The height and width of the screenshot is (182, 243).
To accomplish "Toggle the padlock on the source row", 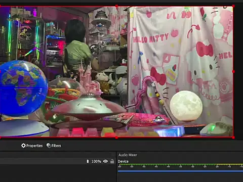I will point(112,161).
